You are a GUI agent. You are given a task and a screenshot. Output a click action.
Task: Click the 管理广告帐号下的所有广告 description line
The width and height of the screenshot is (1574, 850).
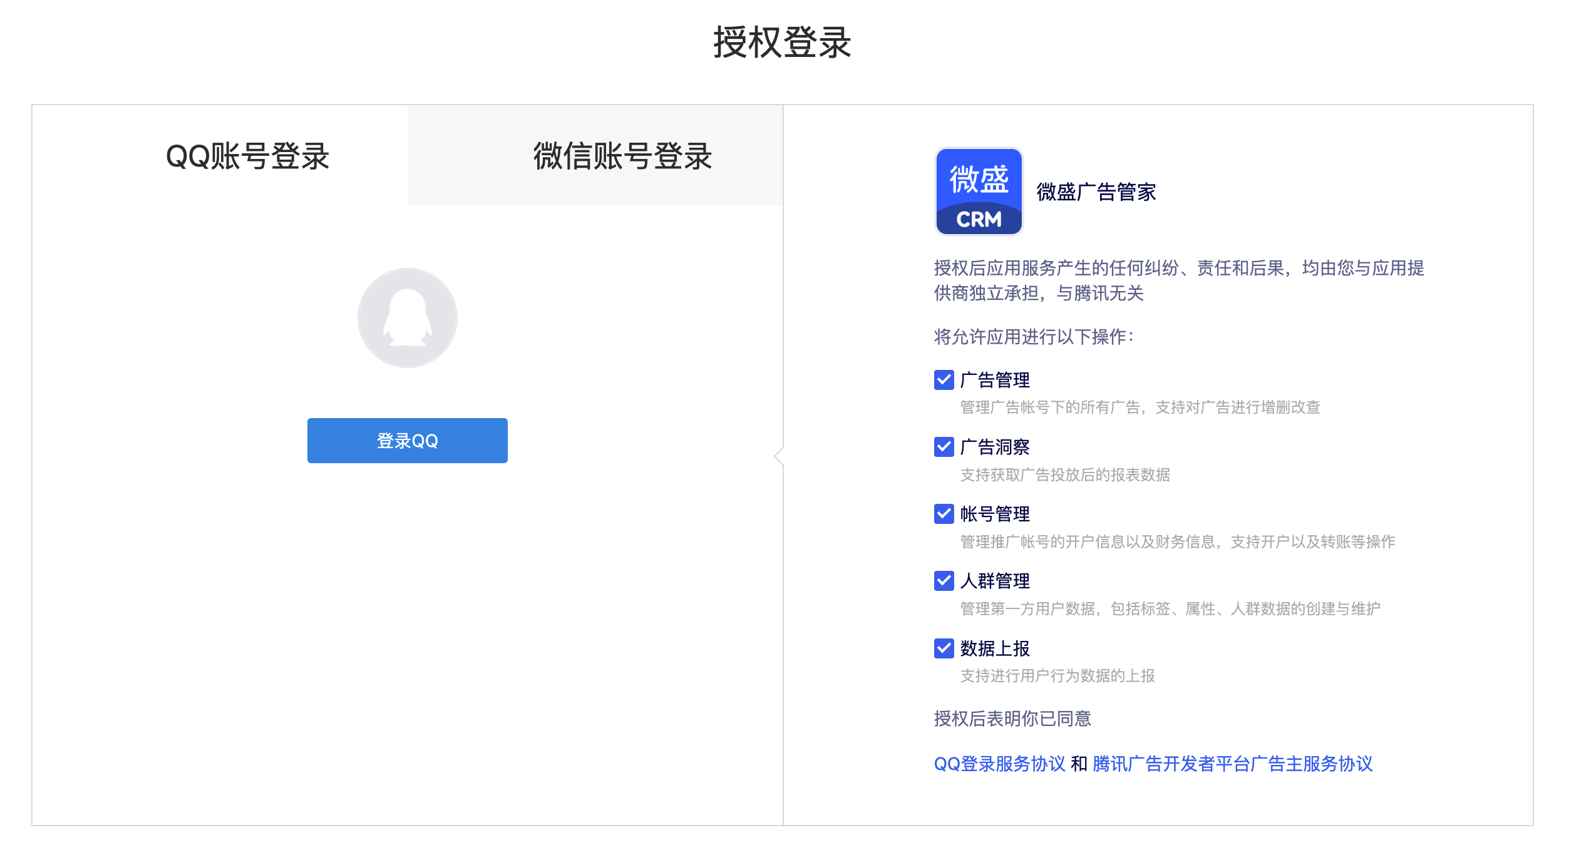[1140, 407]
